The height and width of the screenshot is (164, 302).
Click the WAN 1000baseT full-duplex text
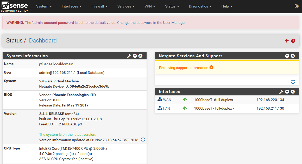(x=214, y=100)
